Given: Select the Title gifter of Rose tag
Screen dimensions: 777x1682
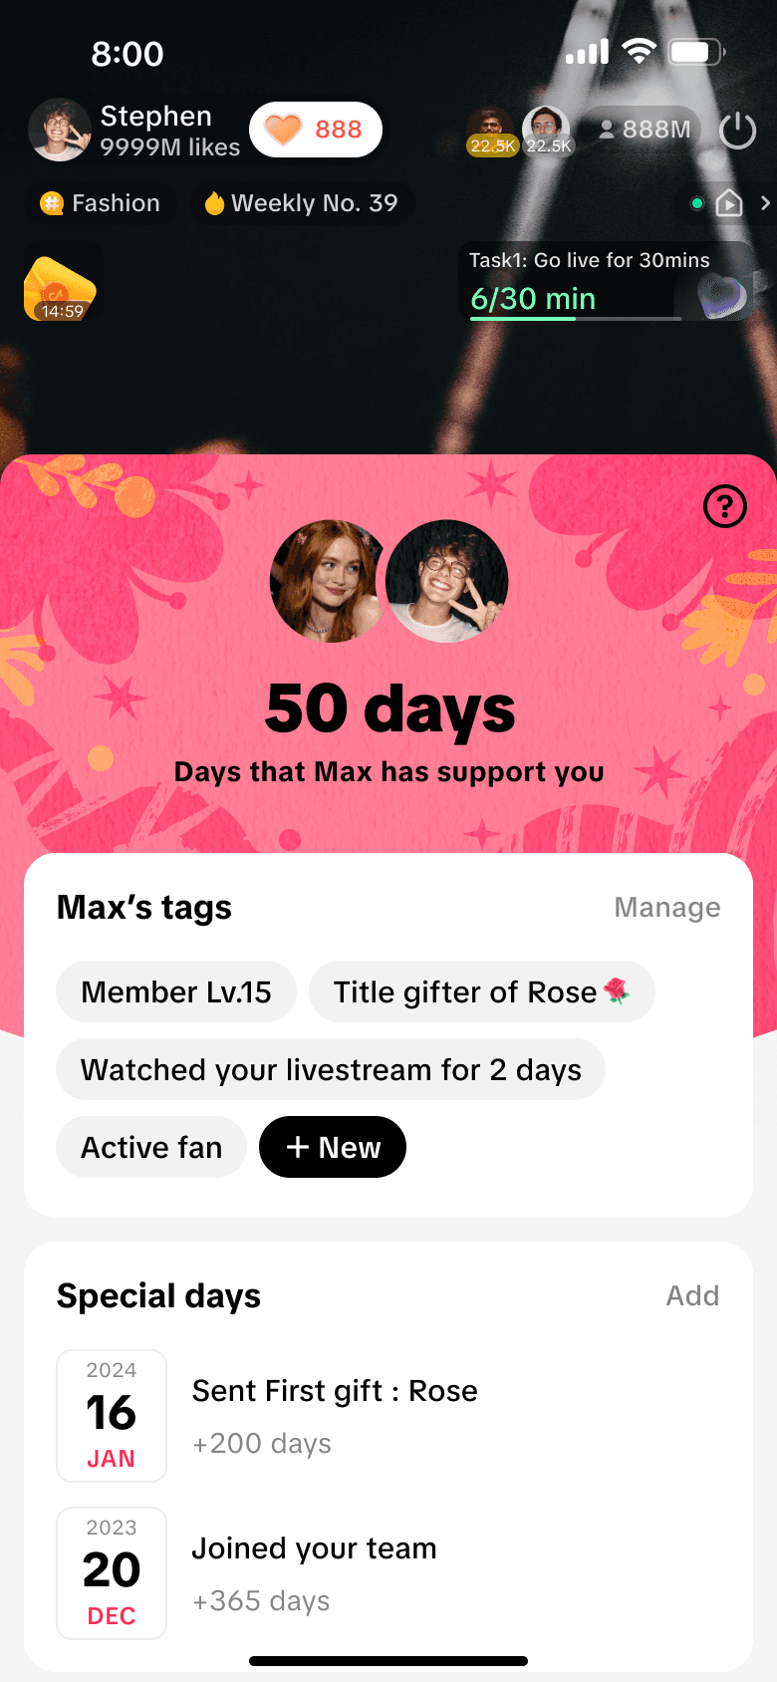Looking at the screenshot, I should 482,991.
